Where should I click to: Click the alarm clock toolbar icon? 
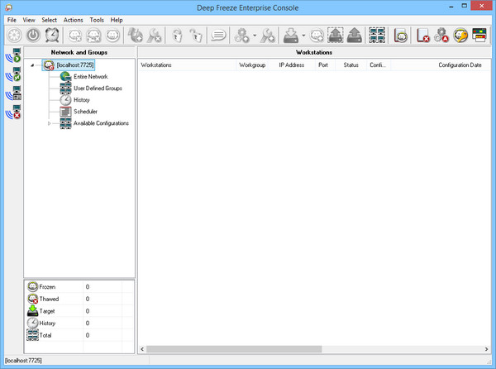coord(52,36)
